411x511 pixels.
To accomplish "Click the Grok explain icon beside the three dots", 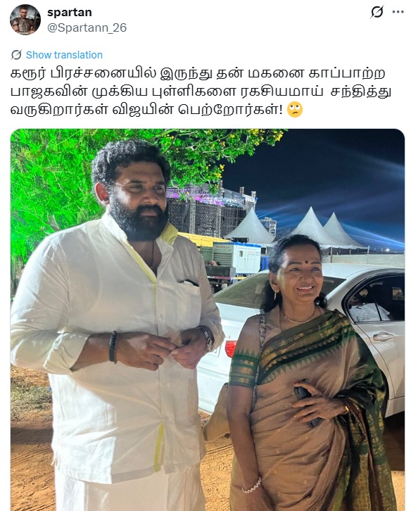I will click(x=377, y=12).
